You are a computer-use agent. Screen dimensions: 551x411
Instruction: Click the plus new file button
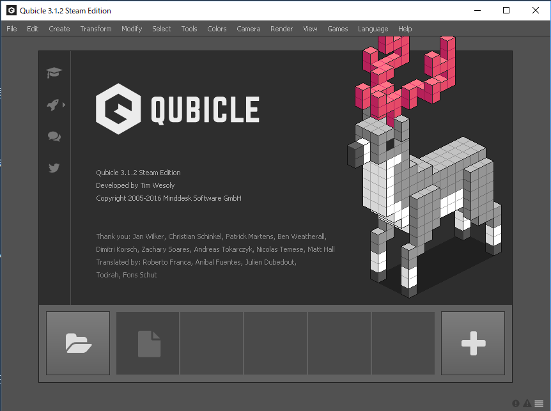[473, 343]
